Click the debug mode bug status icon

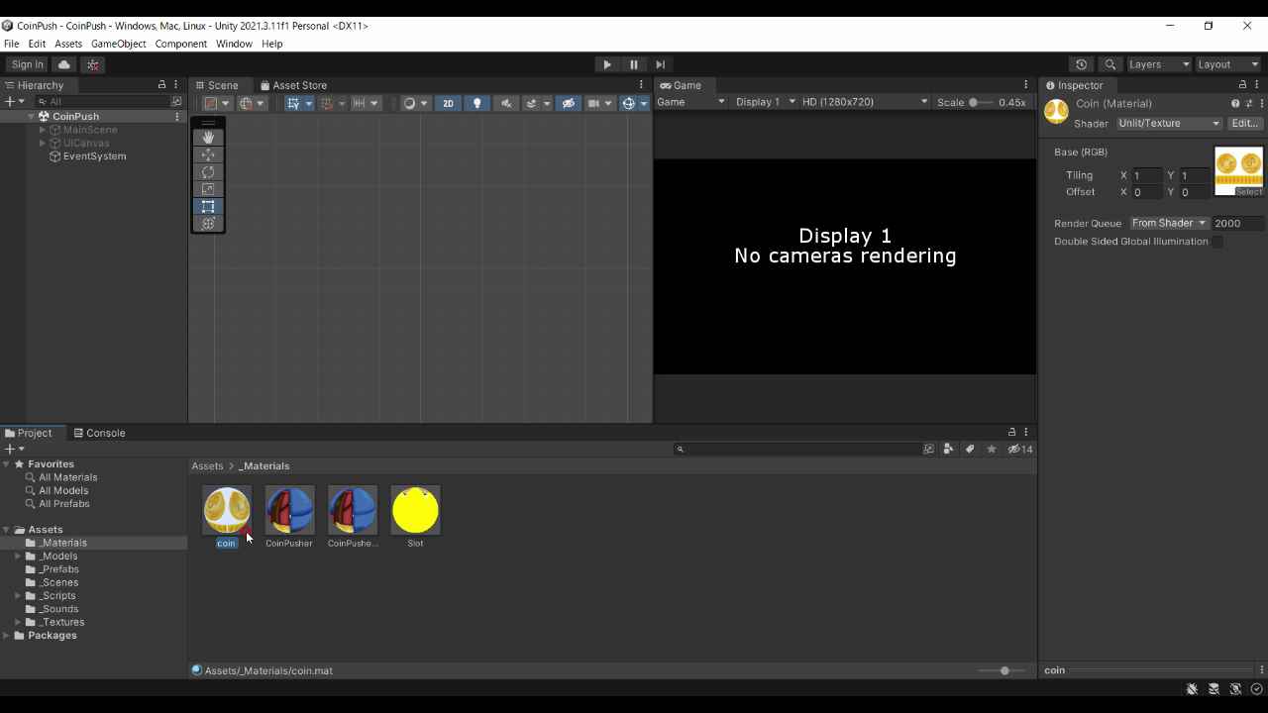(x=1193, y=689)
